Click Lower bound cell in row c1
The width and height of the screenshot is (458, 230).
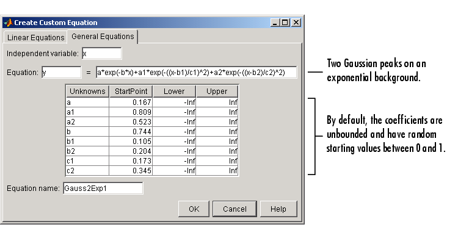coord(174,161)
